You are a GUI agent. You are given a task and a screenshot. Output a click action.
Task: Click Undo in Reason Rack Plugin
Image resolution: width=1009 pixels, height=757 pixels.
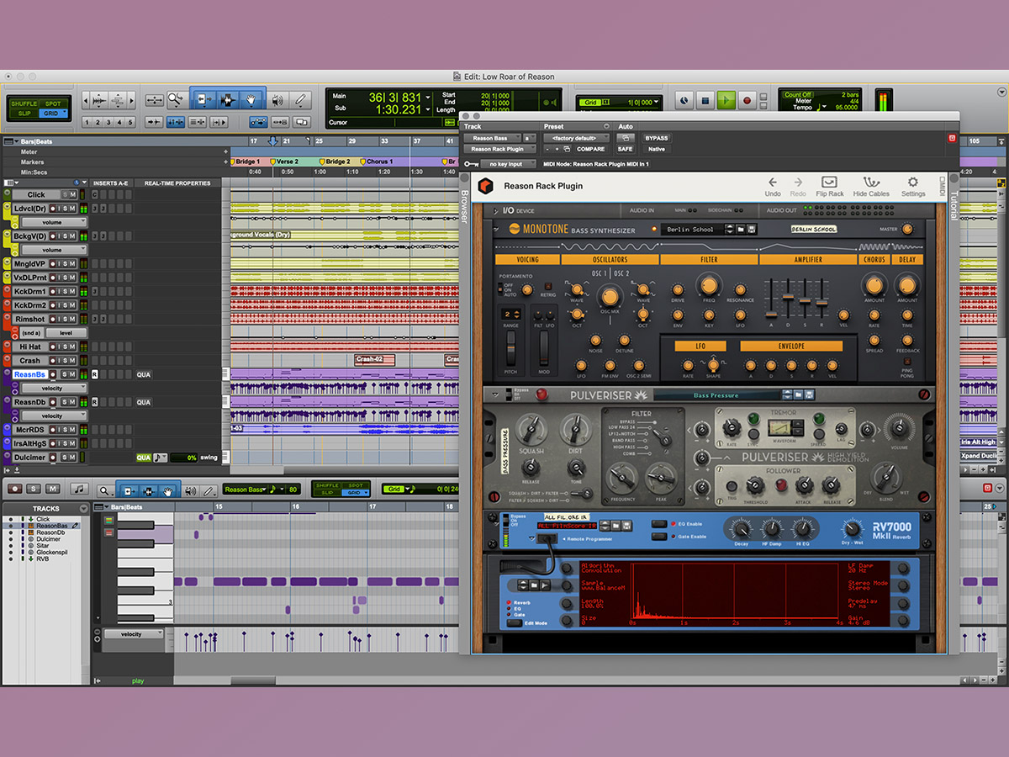click(x=773, y=187)
